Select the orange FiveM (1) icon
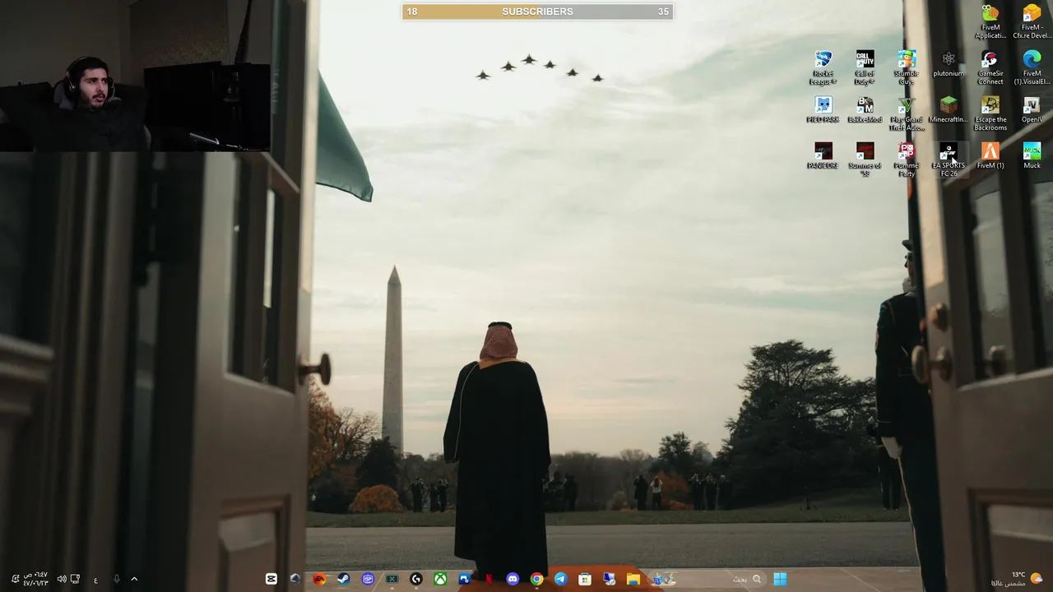Screen dimensions: 1053x592 (x=990, y=156)
